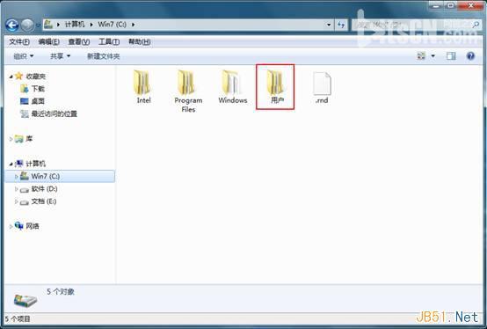Select 文档 (E:) drive in tree
The height and width of the screenshot is (329, 487).
click(43, 201)
